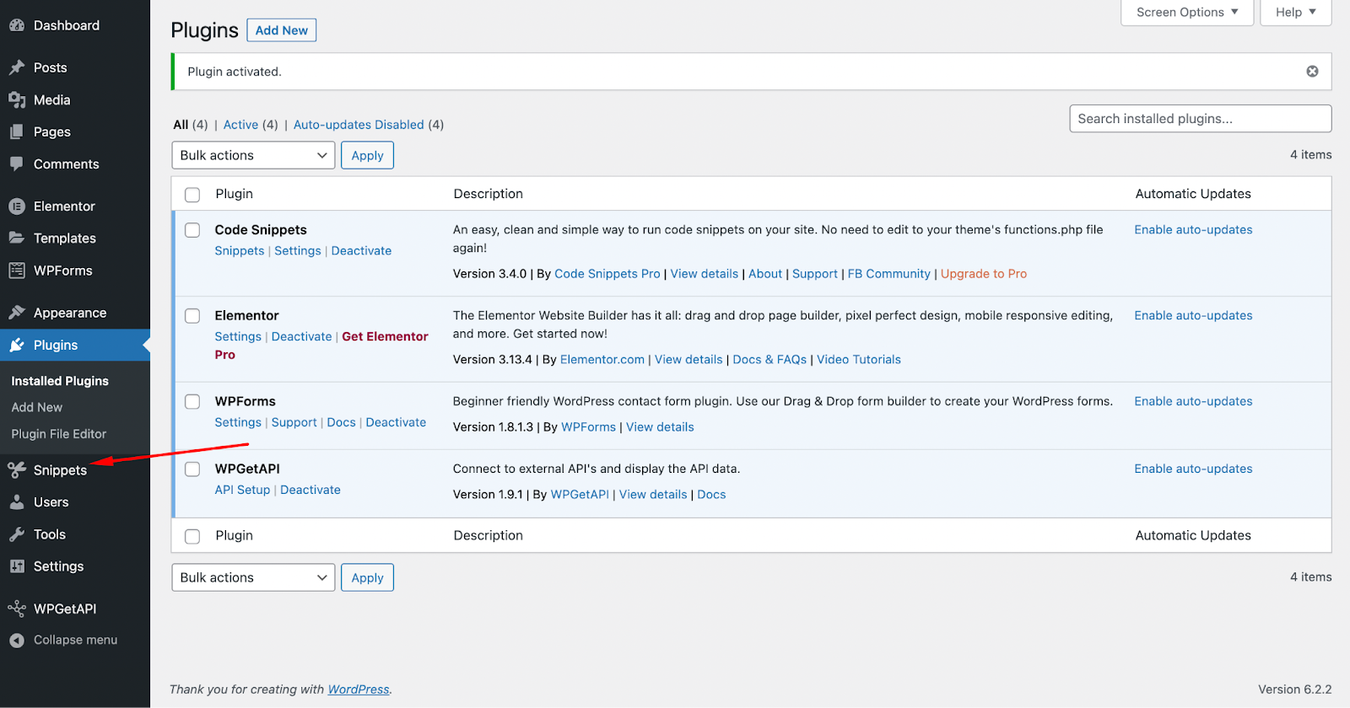Viewport: 1350px width, 708px height.
Task: Deactivate the WPGetAPI plugin
Action: pos(310,490)
